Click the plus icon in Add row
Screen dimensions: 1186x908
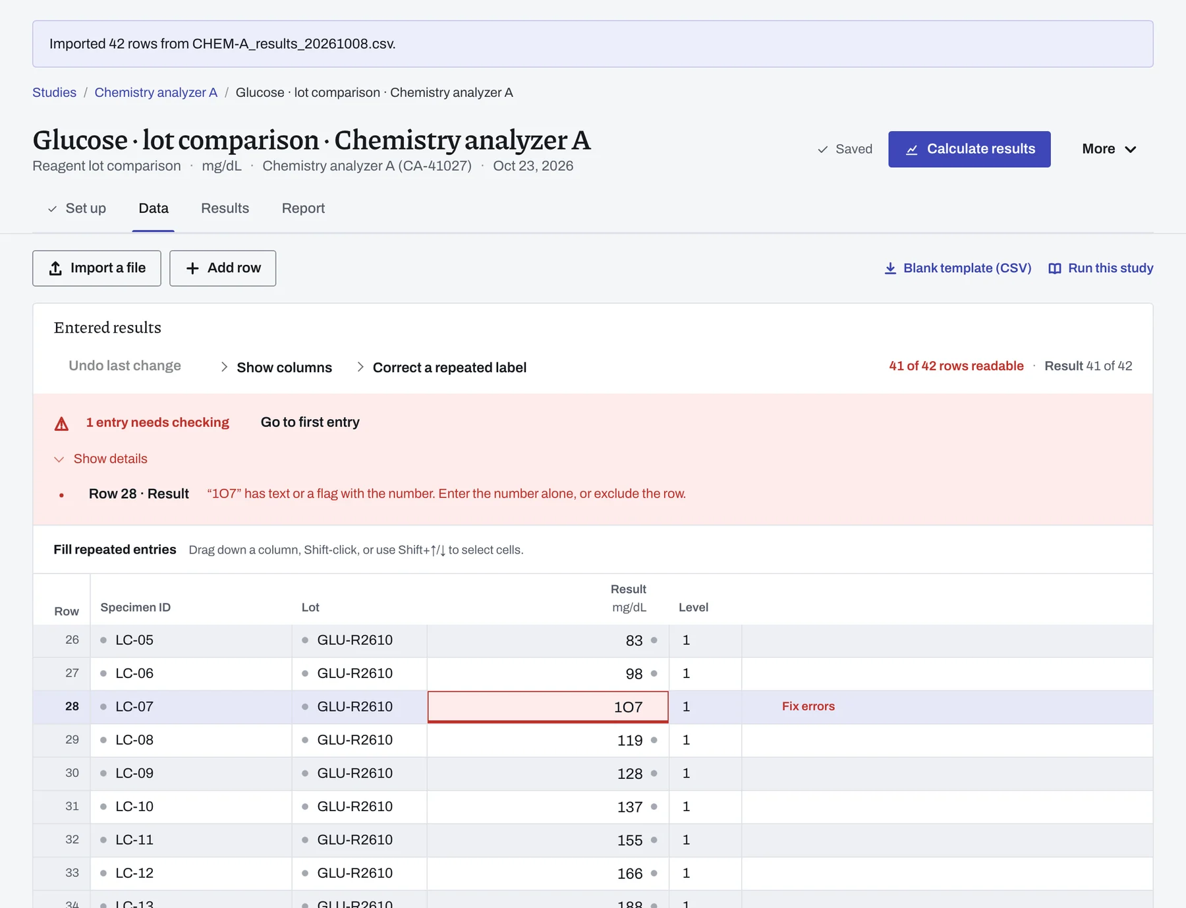tap(192, 268)
